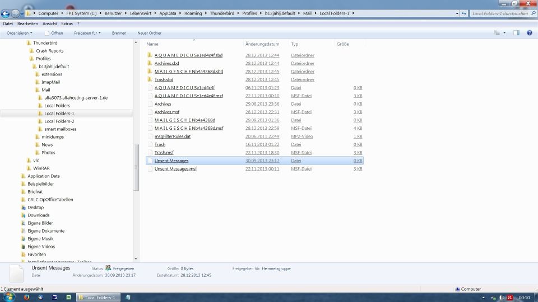Open the Windows Start menu

click(x=9, y=296)
